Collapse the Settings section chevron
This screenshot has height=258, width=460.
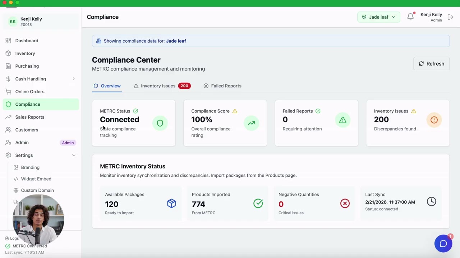(74, 155)
